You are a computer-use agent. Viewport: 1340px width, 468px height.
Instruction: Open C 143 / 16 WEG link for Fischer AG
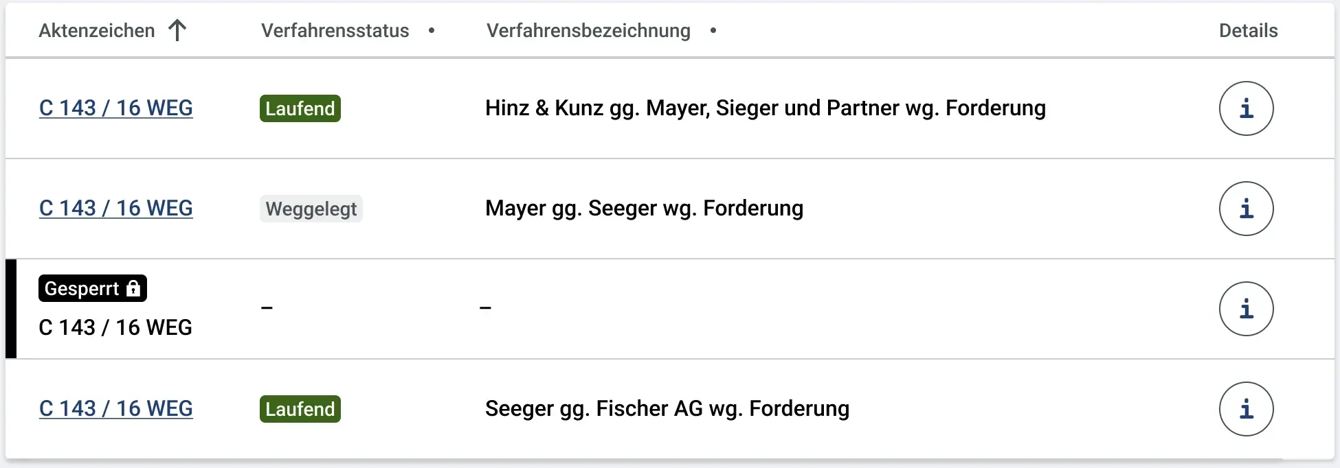(x=116, y=408)
